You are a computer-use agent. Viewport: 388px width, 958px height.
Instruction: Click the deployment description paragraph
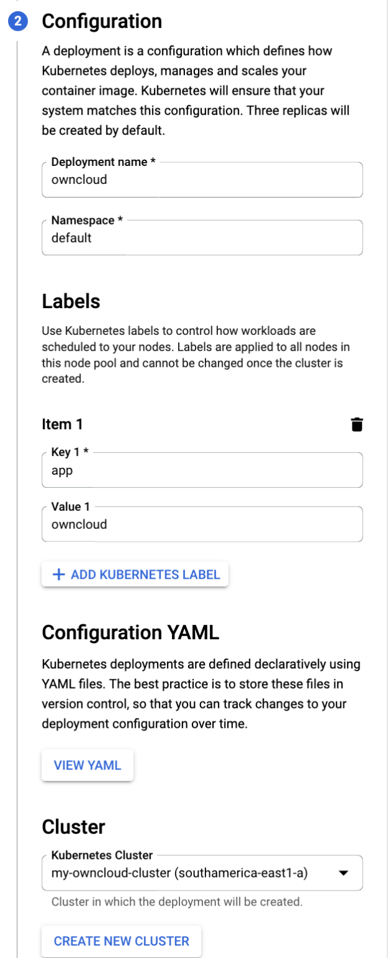click(x=196, y=90)
